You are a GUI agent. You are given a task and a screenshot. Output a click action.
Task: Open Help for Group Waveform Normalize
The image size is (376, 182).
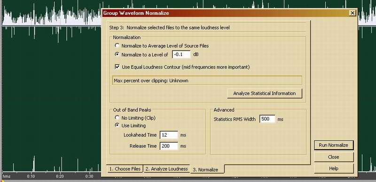click(x=334, y=168)
